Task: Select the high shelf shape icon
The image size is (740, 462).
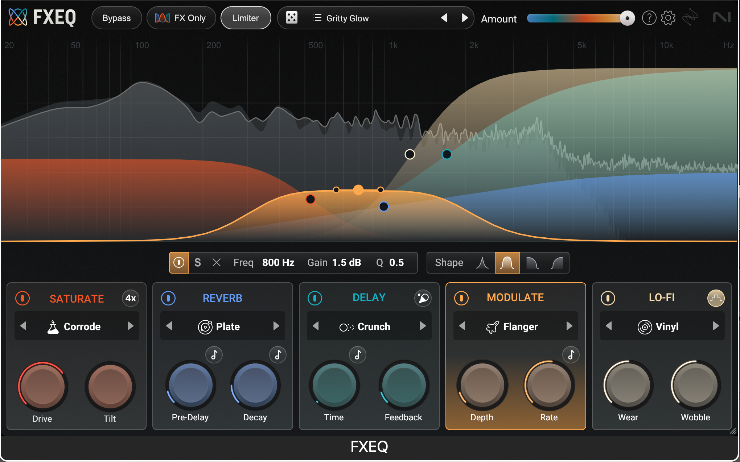Action: (x=557, y=263)
